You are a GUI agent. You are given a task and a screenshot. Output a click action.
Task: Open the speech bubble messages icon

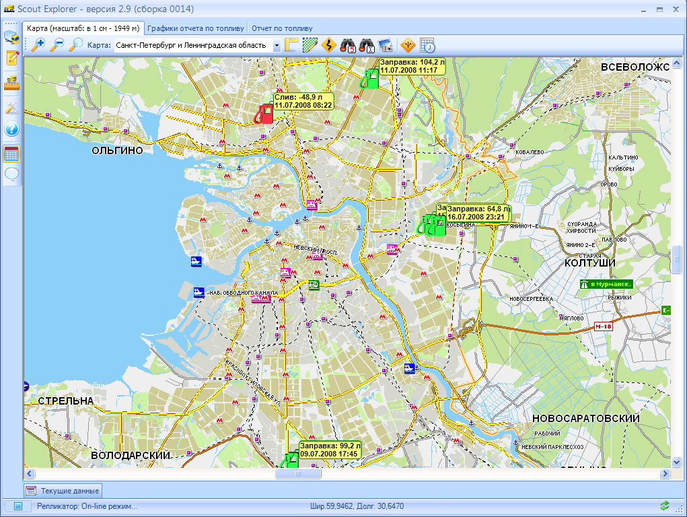12,174
